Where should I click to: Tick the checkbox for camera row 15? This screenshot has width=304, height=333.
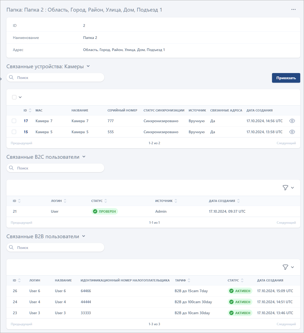click(14, 132)
